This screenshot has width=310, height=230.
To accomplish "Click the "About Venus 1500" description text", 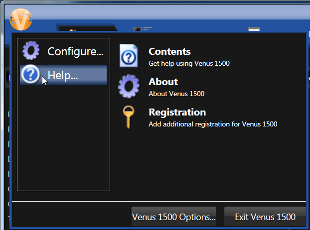I will pyautogui.click(x=176, y=94).
